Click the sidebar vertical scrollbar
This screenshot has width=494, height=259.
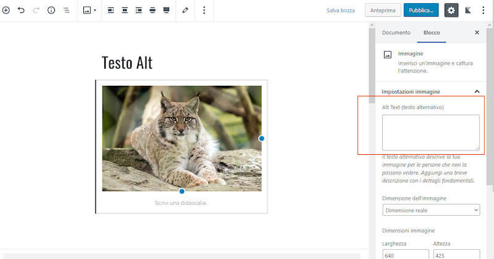point(490,107)
